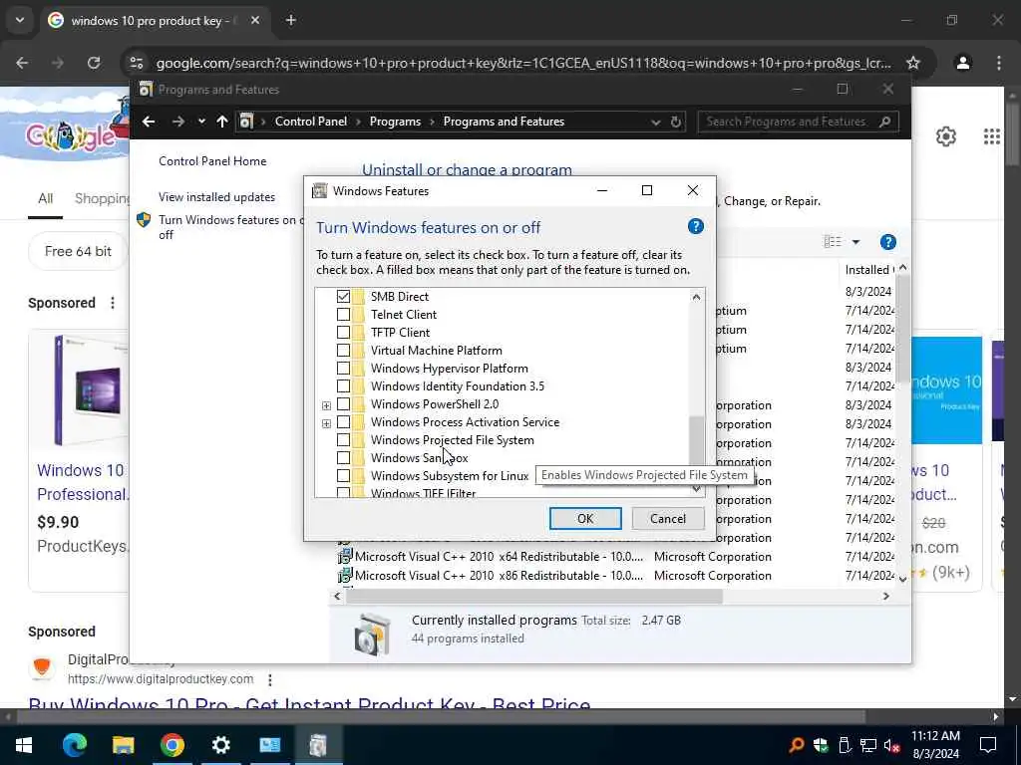Click Programs in the breadcrumb path

(395, 122)
